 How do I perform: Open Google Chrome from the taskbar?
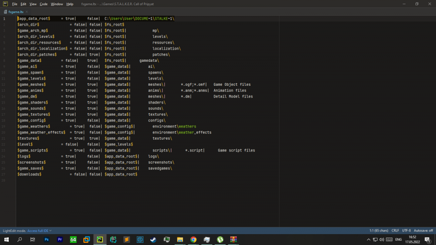(x=193, y=240)
